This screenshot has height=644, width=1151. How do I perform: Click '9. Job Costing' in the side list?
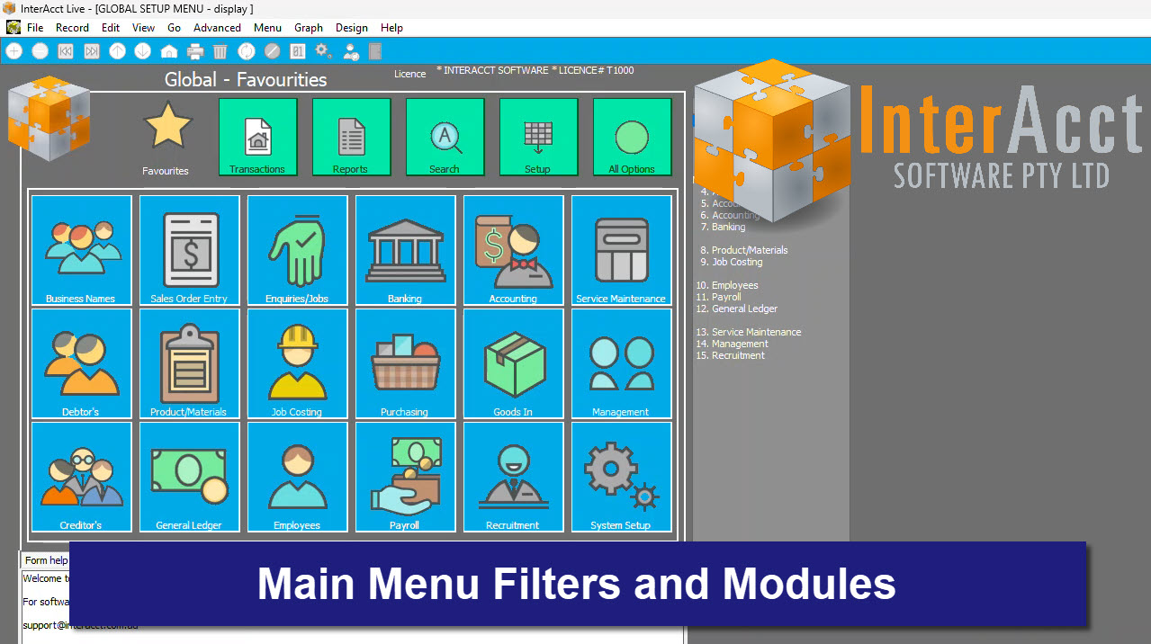[x=732, y=262]
